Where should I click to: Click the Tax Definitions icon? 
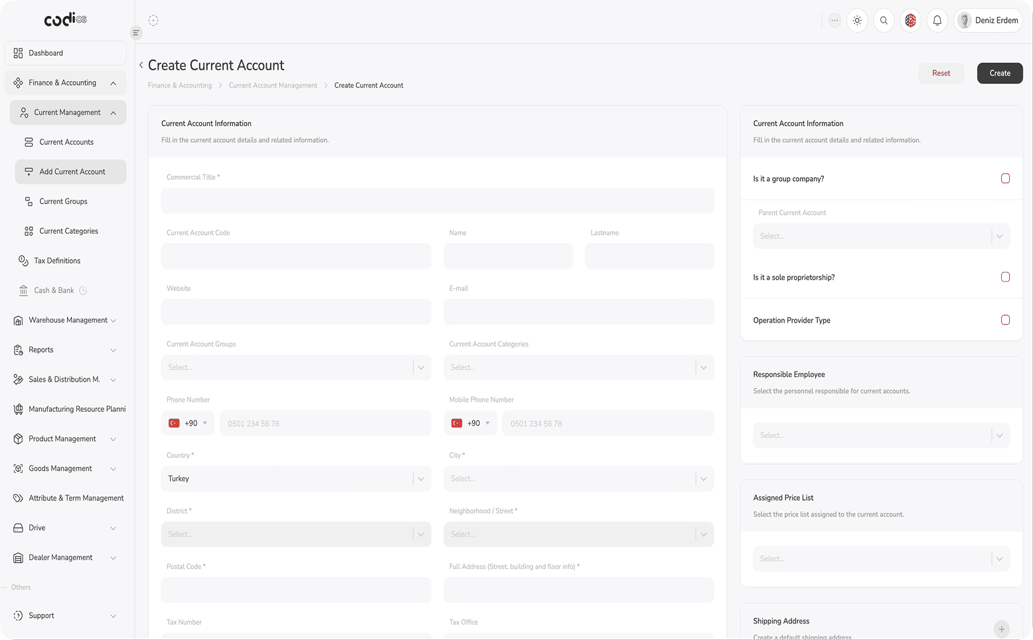[23, 261]
